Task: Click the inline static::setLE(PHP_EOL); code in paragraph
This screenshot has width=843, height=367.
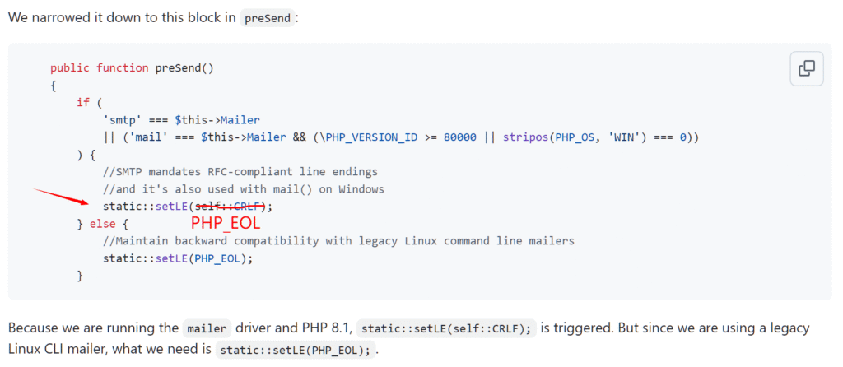Action: pos(295,351)
